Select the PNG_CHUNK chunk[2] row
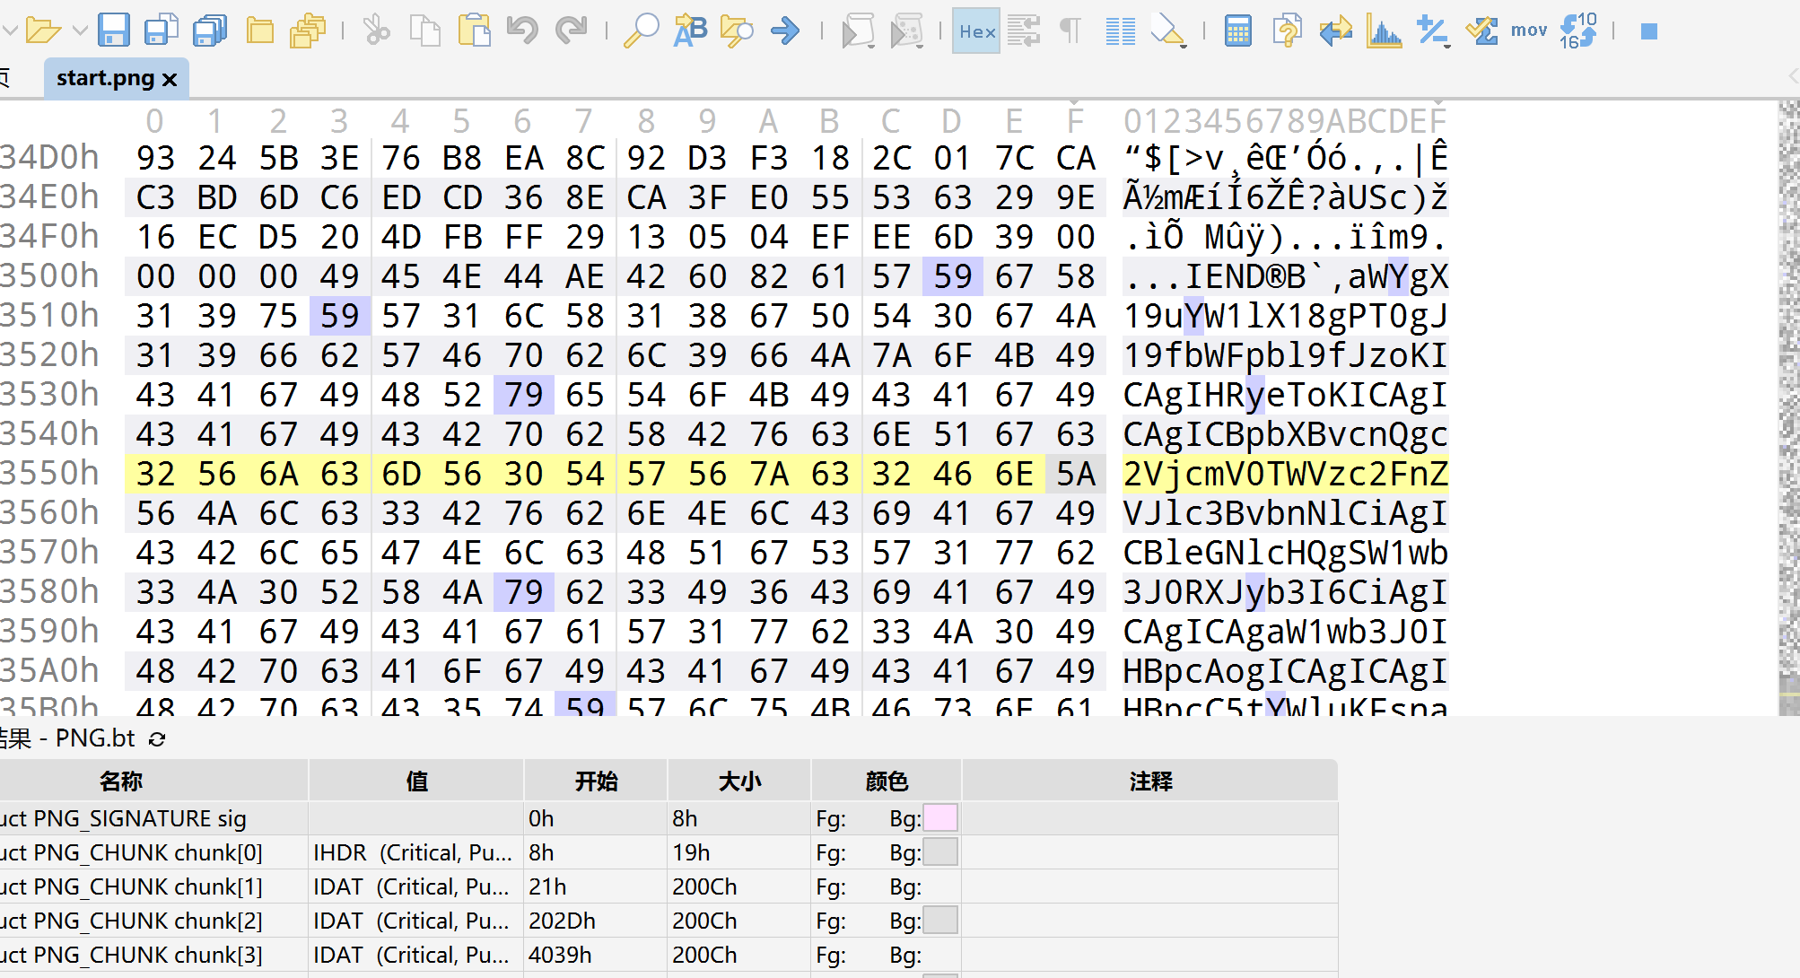The image size is (1800, 978). coord(668,921)
